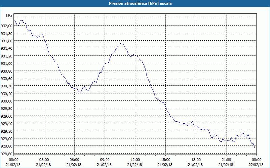Select the 929,60 y-axis value

6,116
